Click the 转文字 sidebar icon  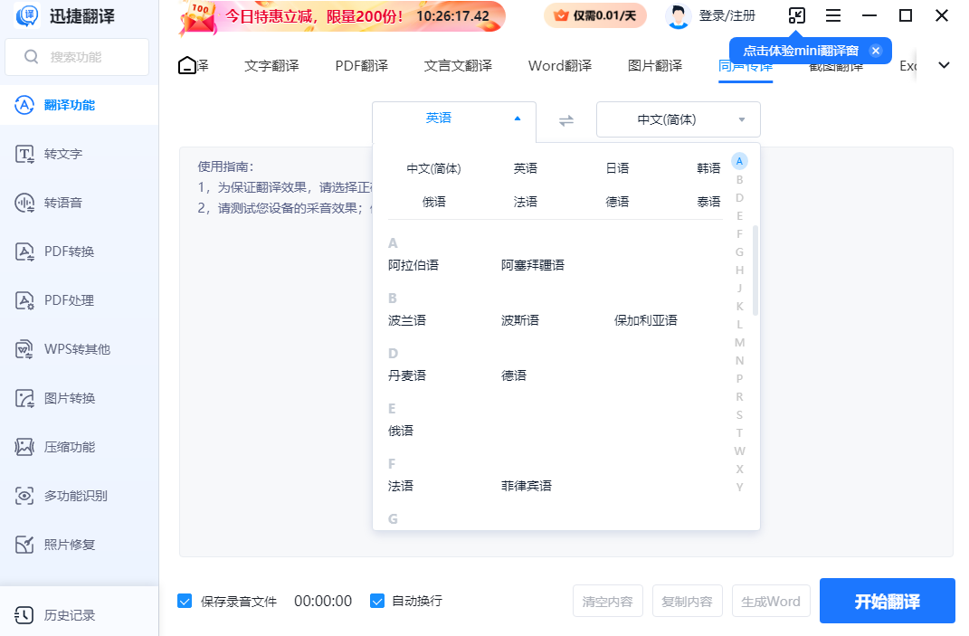coord(25,154)
